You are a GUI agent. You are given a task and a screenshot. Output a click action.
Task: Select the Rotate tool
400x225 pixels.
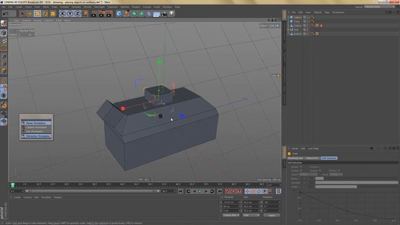click(45, 14)
